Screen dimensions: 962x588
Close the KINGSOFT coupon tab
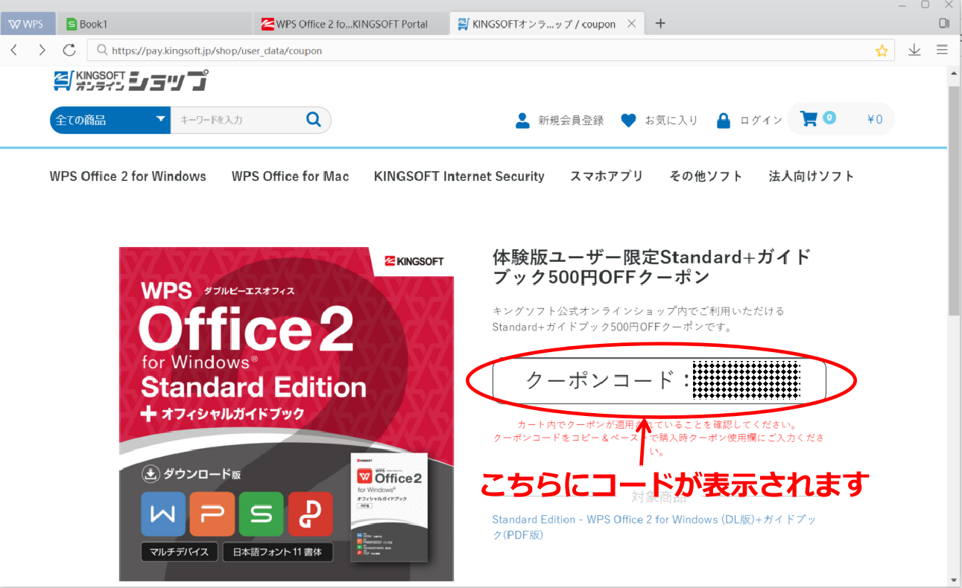tap(632, 24)
